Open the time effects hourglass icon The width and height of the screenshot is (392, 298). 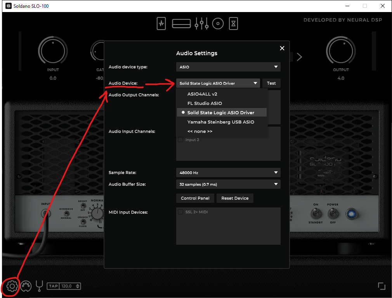click(233, 24)
